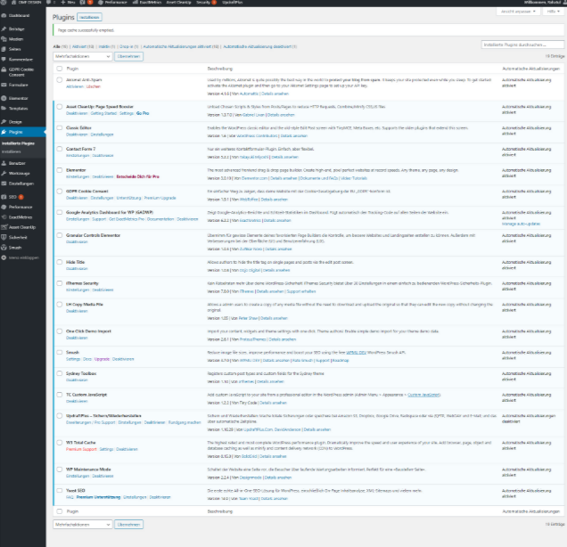Tick the Elementor plugin checkbox
Viewport: 567px width, 547px height.
(60, 170)
